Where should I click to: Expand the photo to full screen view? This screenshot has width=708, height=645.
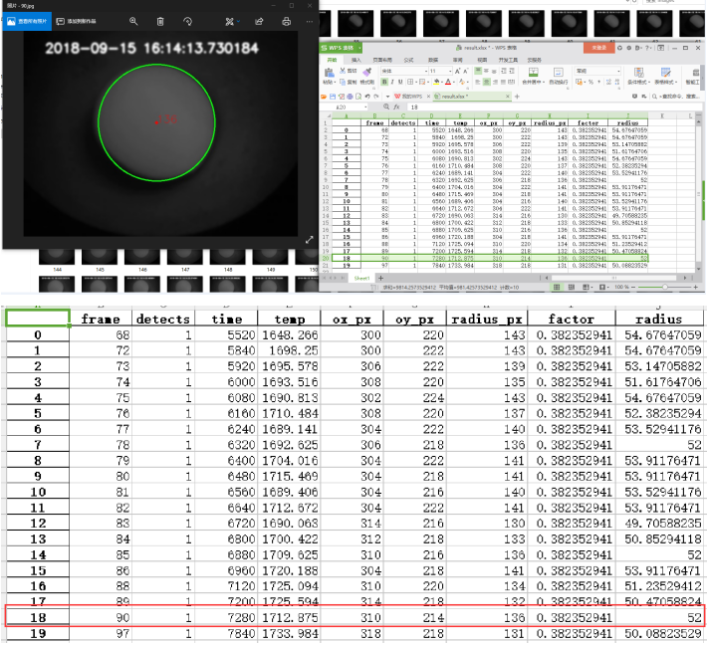point(310,240)
